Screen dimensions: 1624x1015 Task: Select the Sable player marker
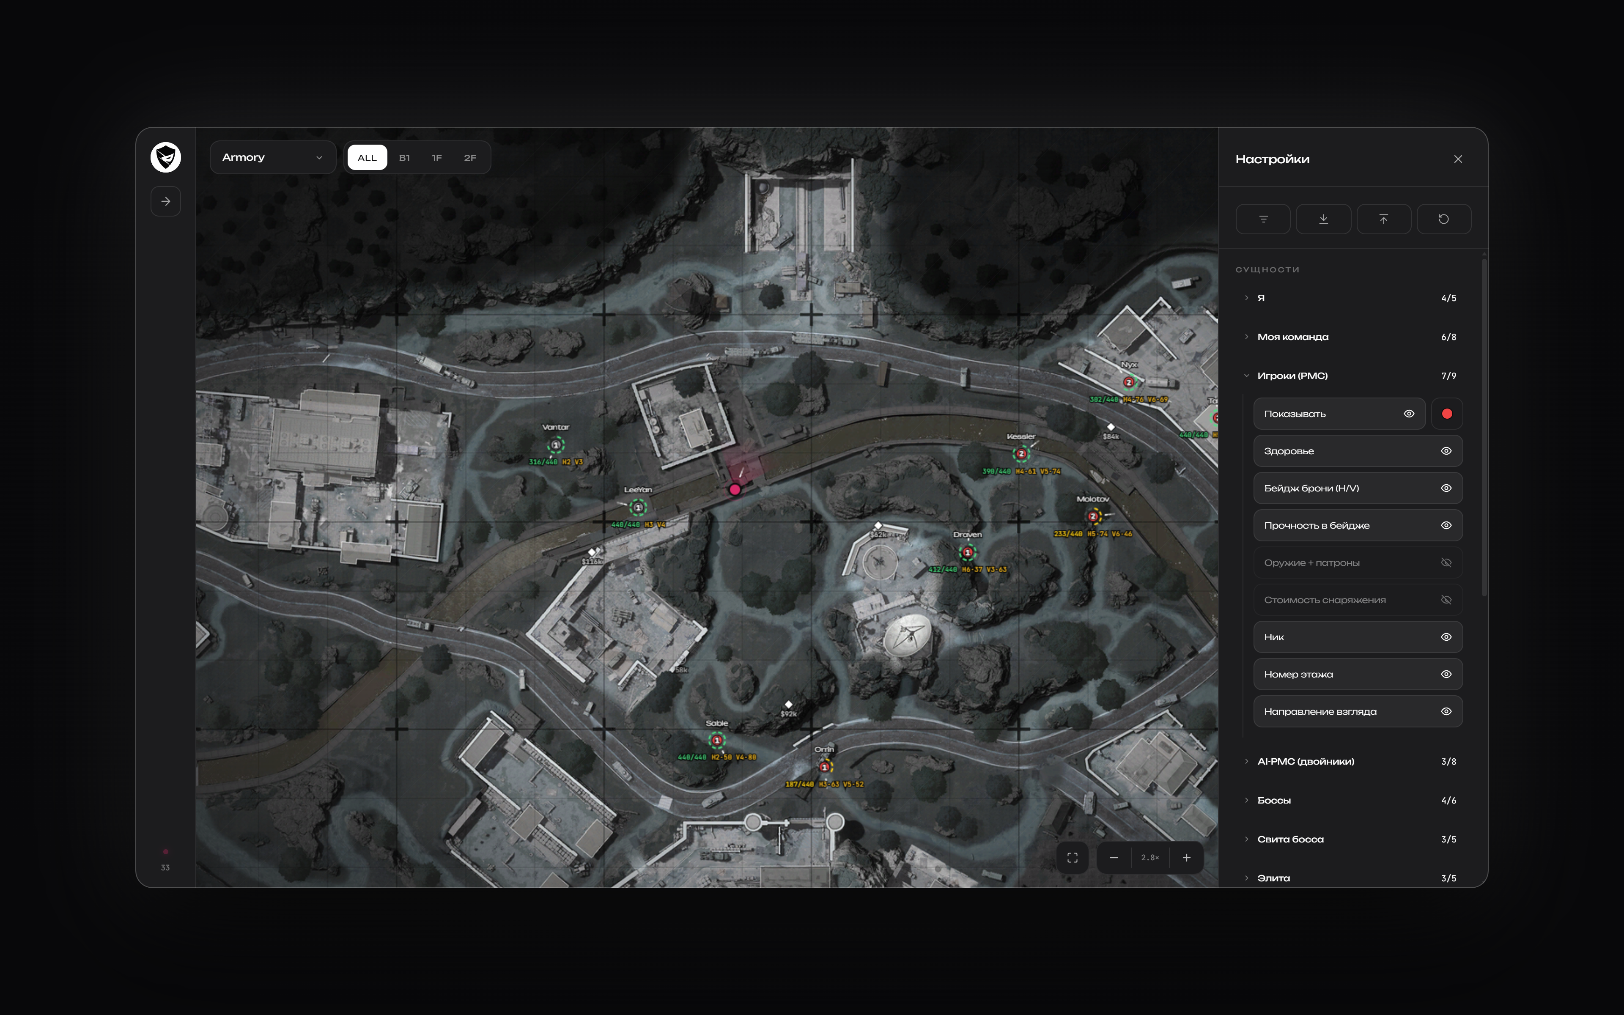pos(717,741)
